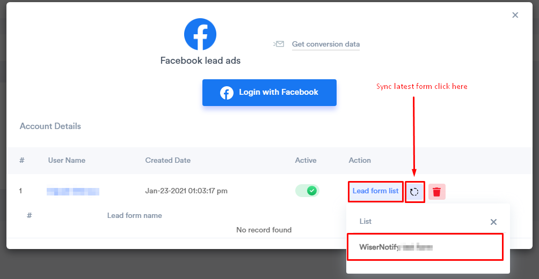This screenshot has height=279, width=539.
Task: Delete the account with trash icon
Action: coord(437,192)
